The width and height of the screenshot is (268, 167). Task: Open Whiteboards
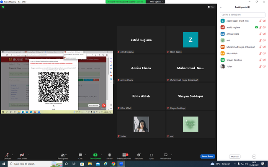(x=166, y=156)
